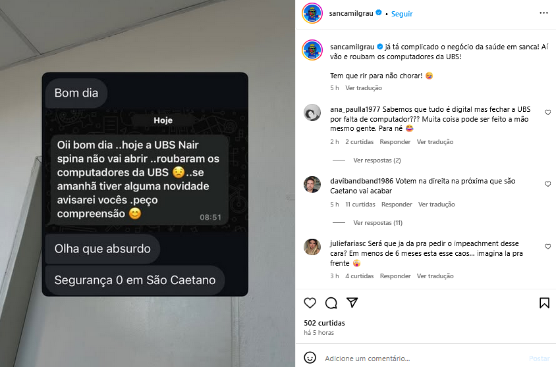Open ana_paulla1977's profile picture

pyautogui.click(x=312, y=112)
